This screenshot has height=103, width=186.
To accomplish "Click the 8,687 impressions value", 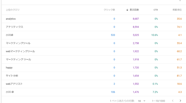I will 136,19.
